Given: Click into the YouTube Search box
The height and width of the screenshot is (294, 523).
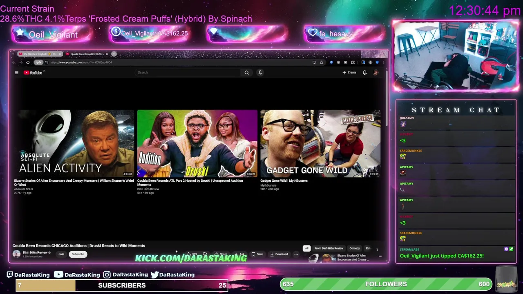Looking at the screenshot, I should pos(188,73).
